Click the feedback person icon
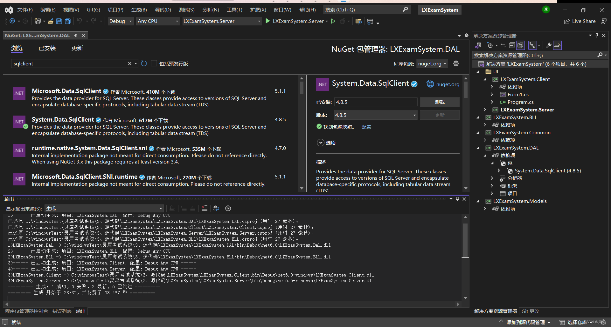The height and width of the screenshot is (327, 611). point(603,21)
